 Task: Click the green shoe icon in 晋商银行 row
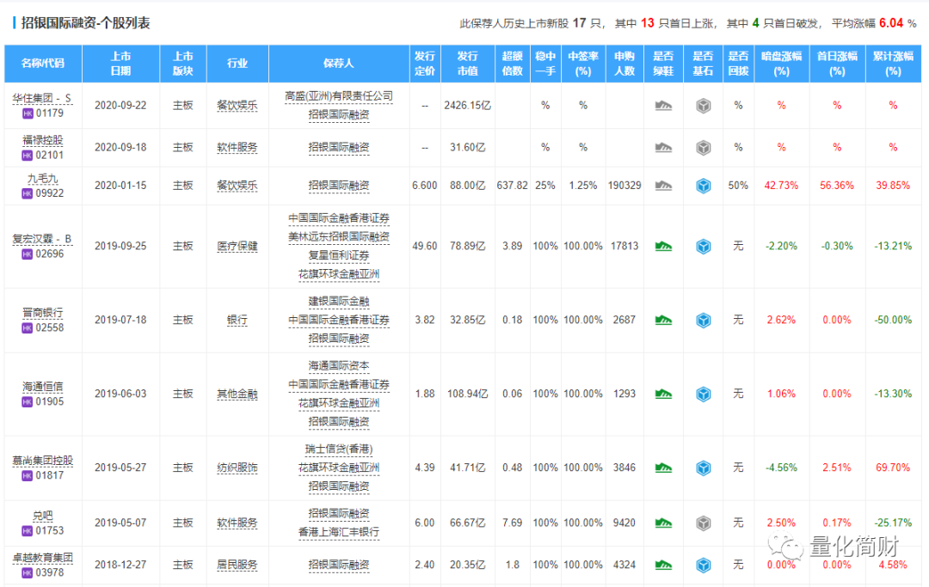pyautogui.click(x=663, y=320)
